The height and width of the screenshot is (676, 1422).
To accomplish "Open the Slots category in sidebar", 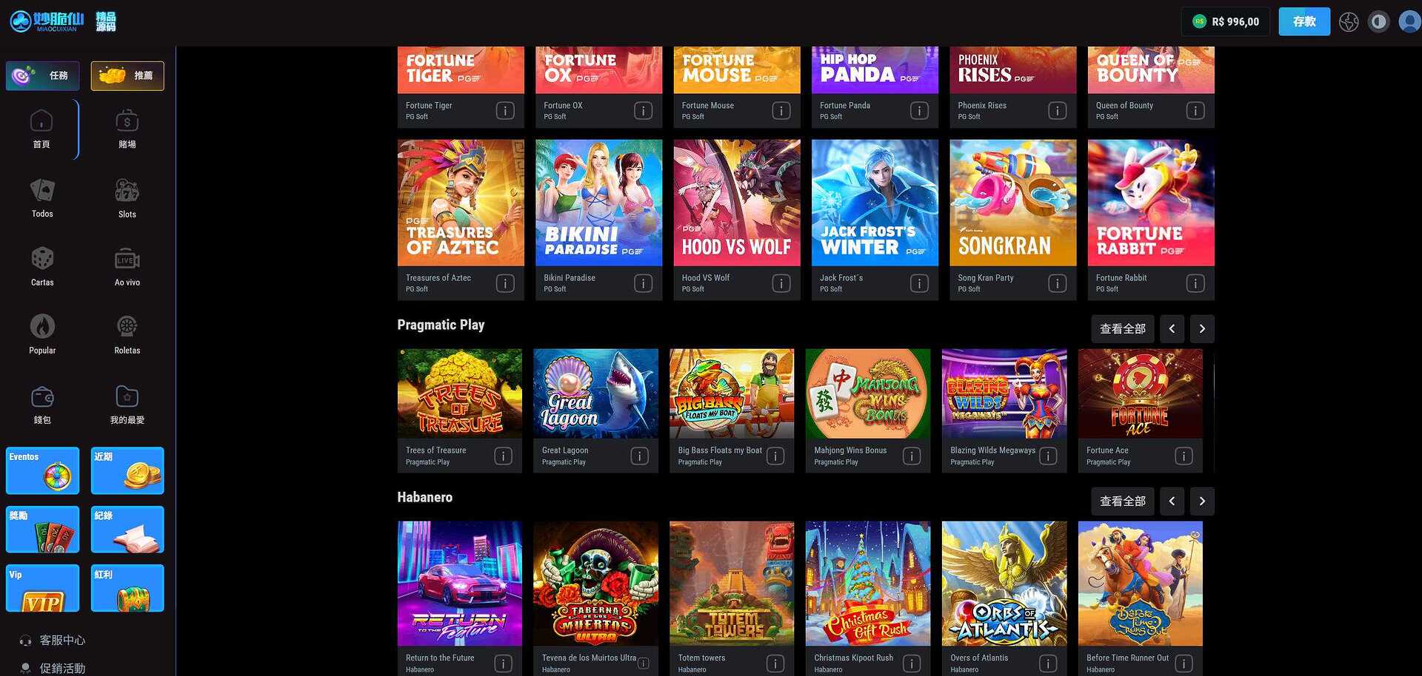I will [x=127, y=198].
